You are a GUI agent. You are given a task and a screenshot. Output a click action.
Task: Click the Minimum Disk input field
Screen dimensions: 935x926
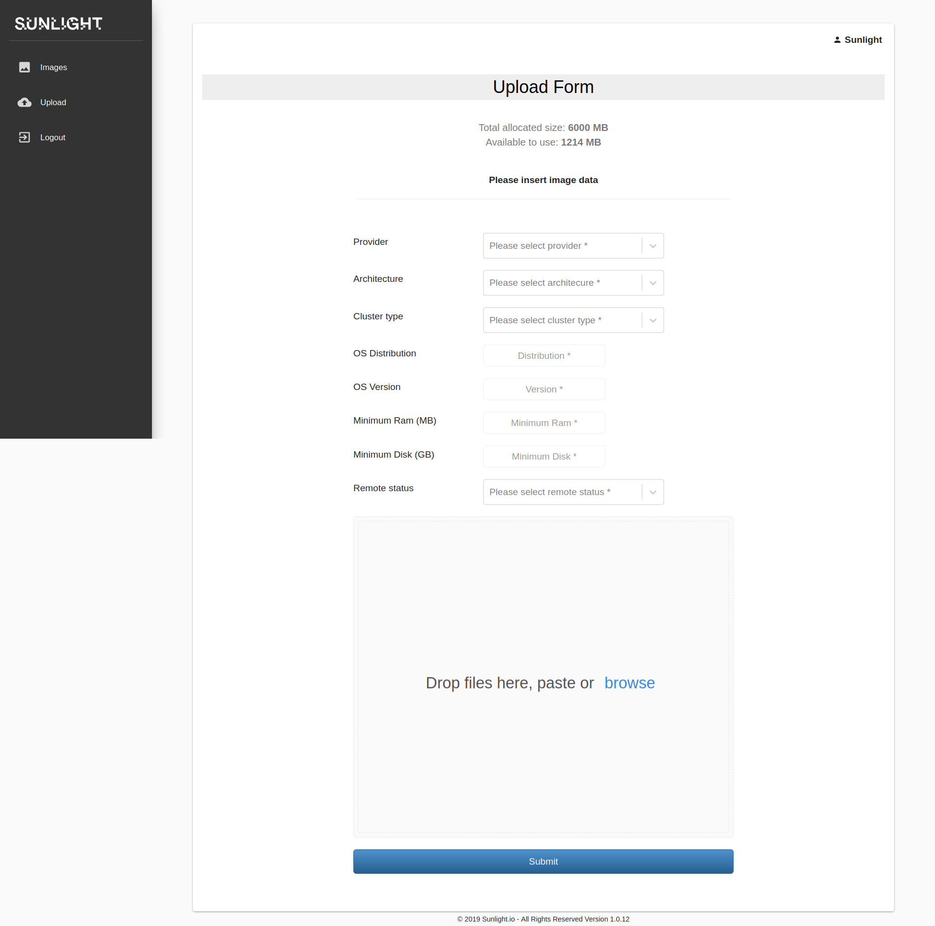click(544, 456)
